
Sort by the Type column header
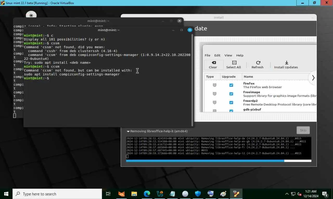pyautogui.click(x=212, y=76)
